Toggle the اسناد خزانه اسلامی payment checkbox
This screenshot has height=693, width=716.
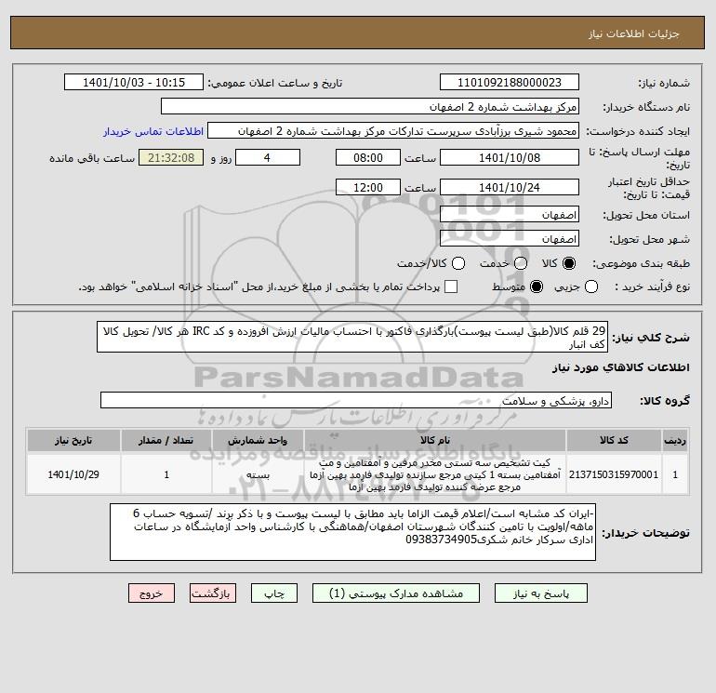click(451, 287)
